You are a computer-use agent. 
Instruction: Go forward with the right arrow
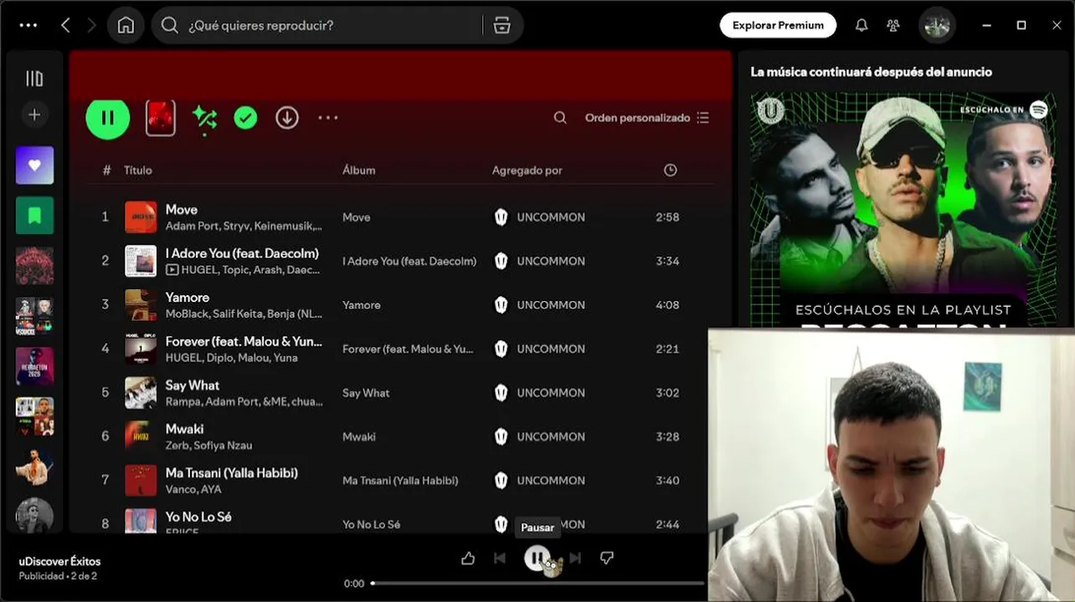click(91, 25)
